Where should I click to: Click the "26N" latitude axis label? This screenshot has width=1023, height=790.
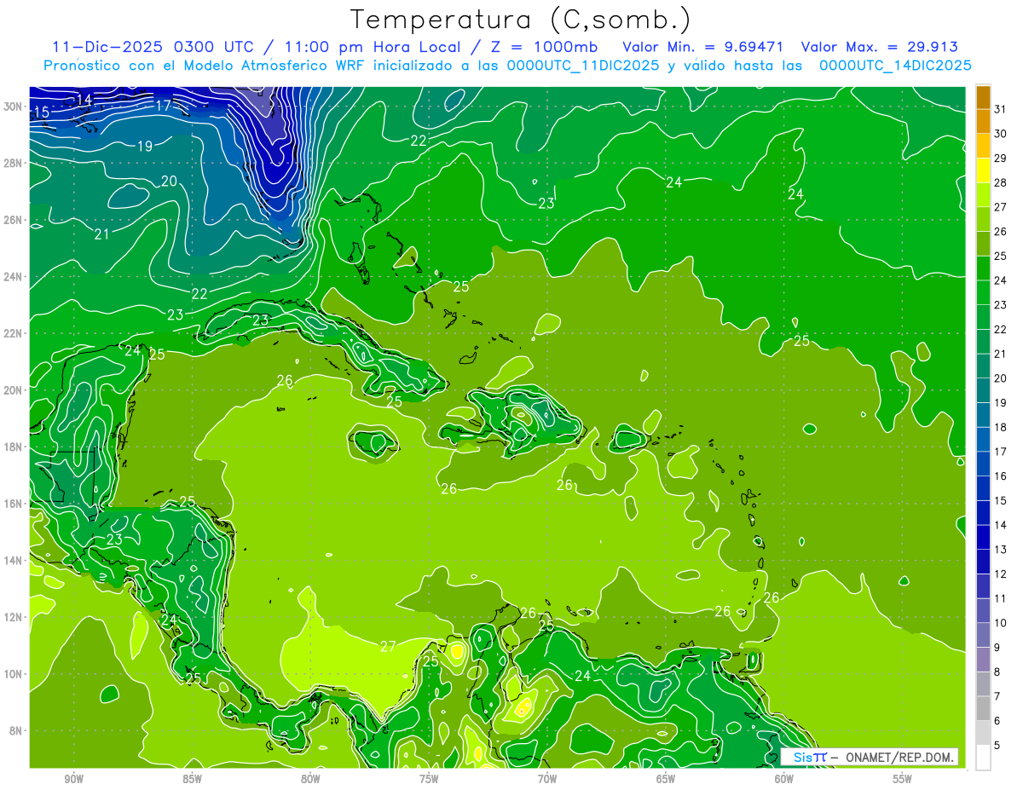point(13,219)
